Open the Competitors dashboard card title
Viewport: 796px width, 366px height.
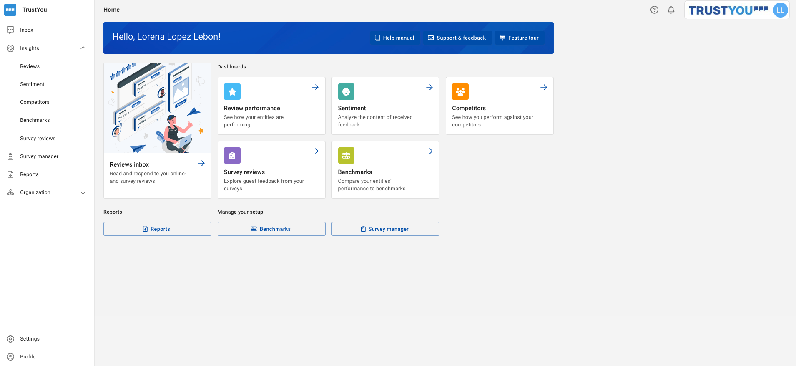point(469,108)
